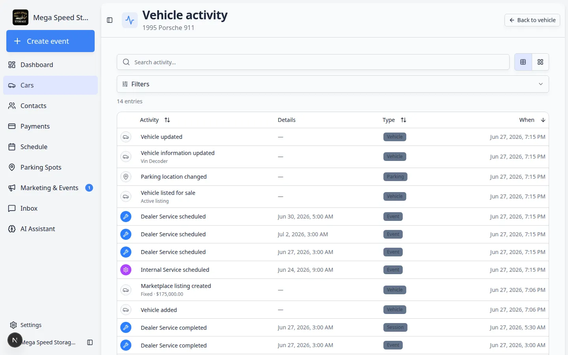The width and height of the screenshot is (568, 355).
Task: Open Marketing & Events page
Action: [x=50, y=188]
